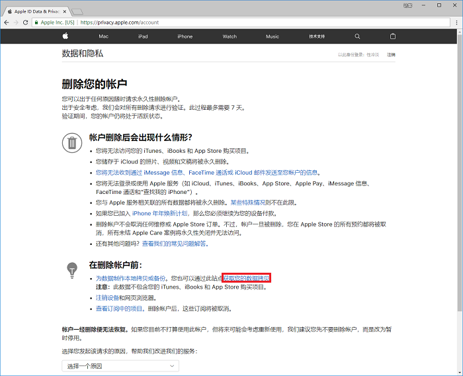
Task: Click the 注销 sign-out link
Action: [x=391, y=55]
